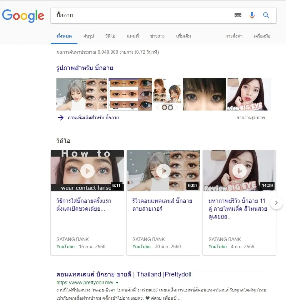Open the on-screen keyboard icon
The image size is (286, 304).
(x=238, y=15)
